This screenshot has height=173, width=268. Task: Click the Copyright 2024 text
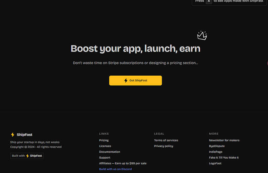[x=36, y=147]
